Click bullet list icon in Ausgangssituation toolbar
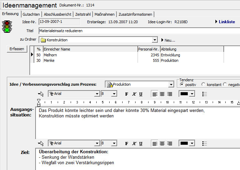 tap(204, 94)
